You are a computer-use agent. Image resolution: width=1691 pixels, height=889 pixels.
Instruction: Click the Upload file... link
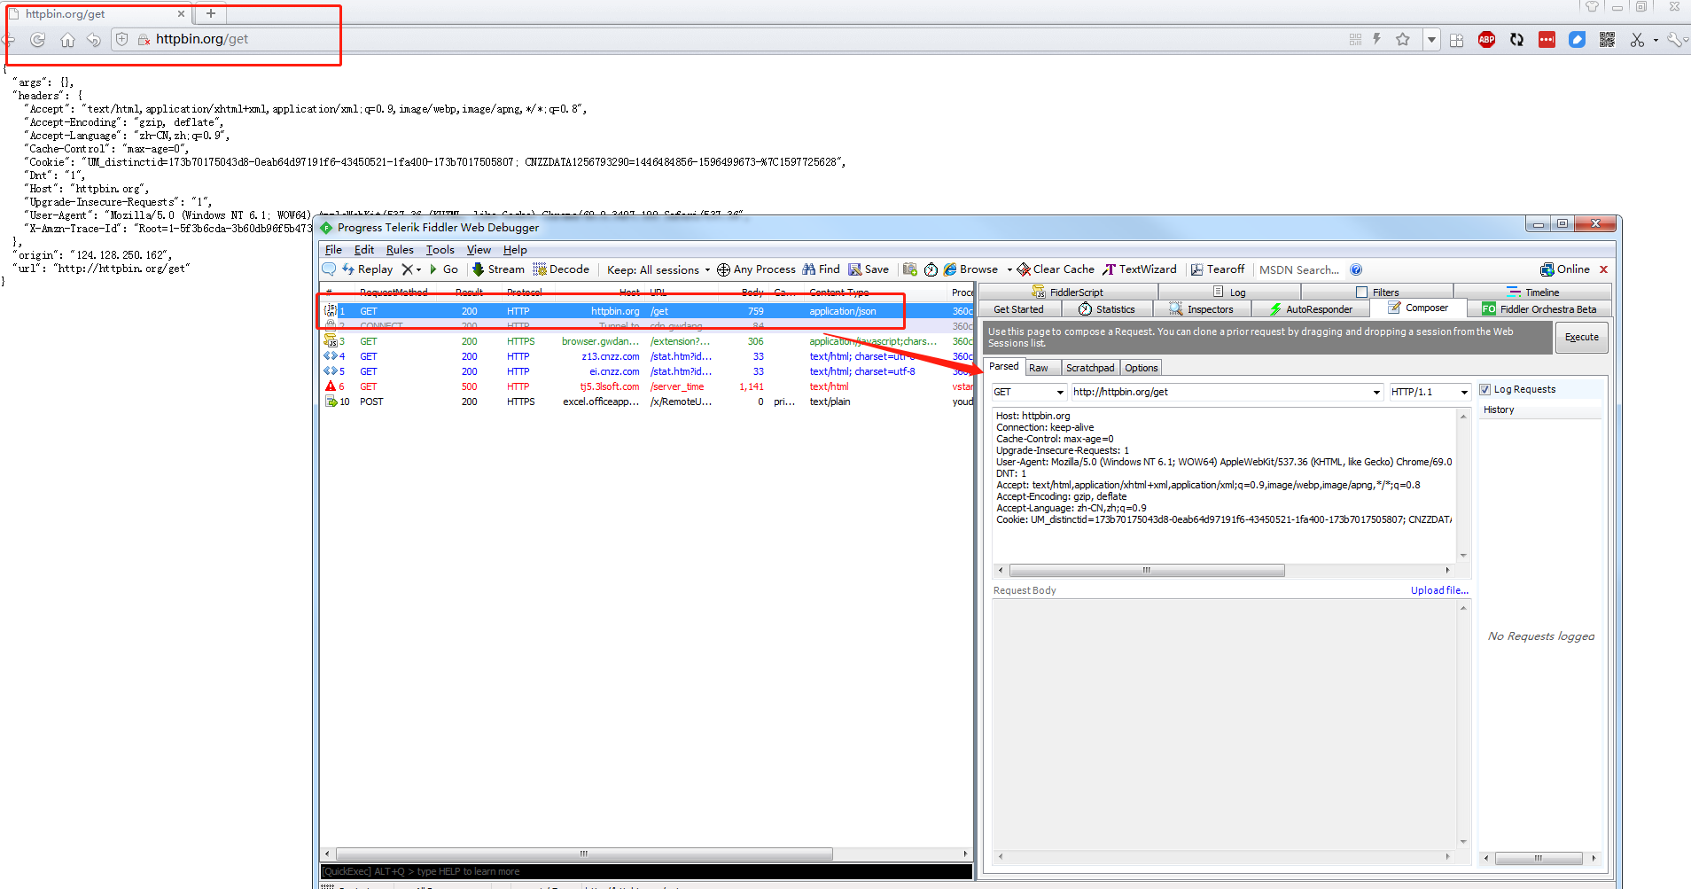1439,590
